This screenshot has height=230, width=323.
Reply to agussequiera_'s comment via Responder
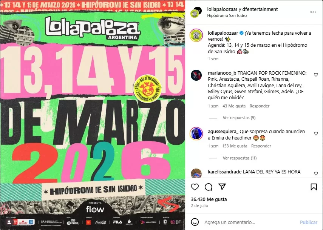pyautogui.click(x=261, y=146)
